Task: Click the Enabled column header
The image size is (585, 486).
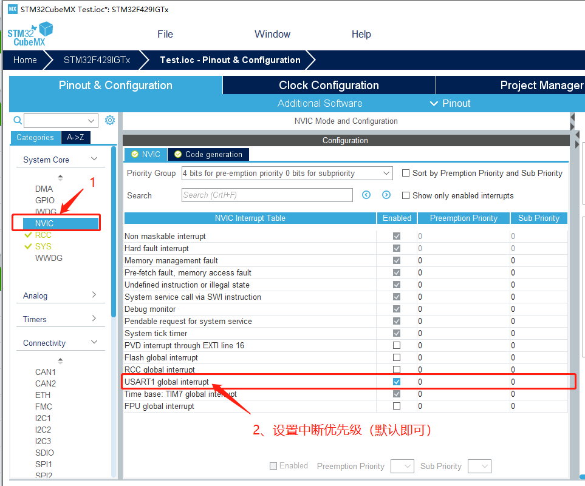Action: [x=397, y=218]
